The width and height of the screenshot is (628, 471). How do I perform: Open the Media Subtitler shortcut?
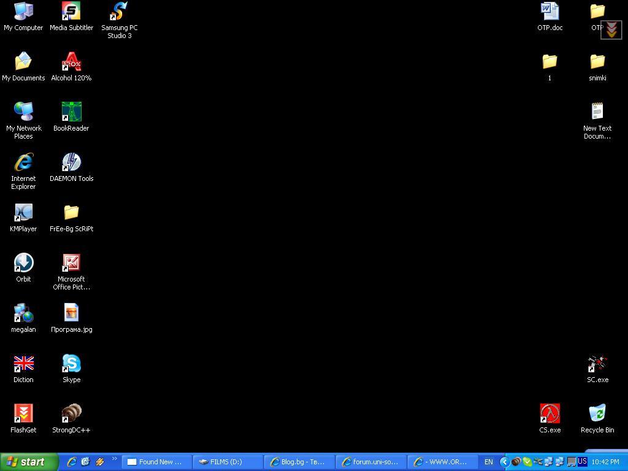pyautogui.click(x=71, y=11)
